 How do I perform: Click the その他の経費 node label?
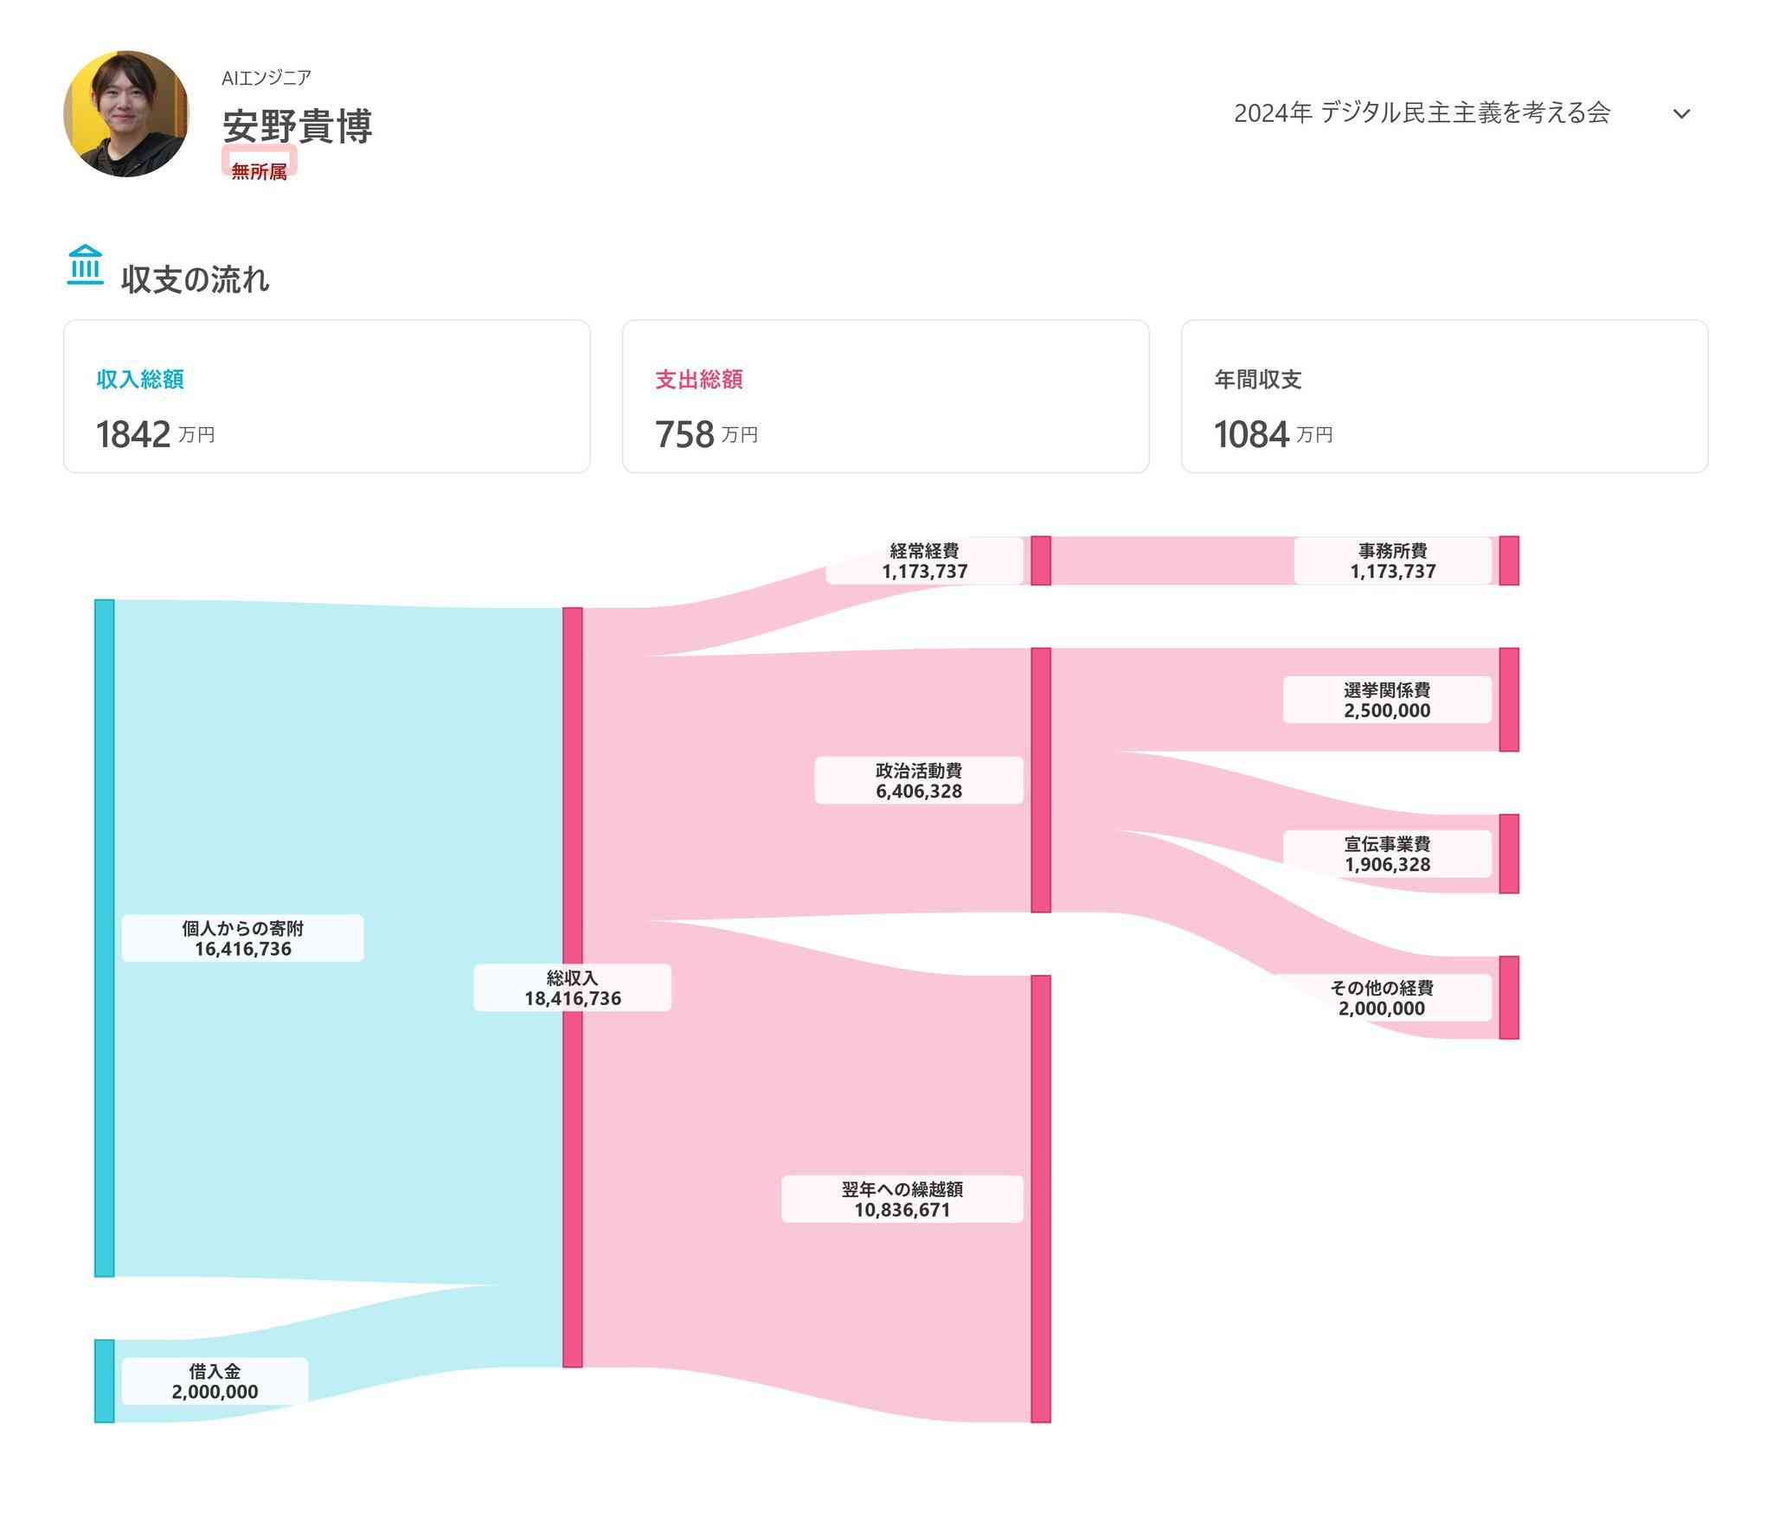click(1382, 997)
